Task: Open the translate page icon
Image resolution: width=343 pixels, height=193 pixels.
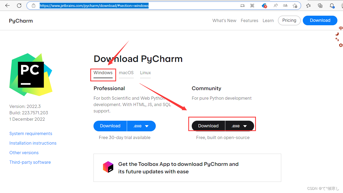Action: 285,6
